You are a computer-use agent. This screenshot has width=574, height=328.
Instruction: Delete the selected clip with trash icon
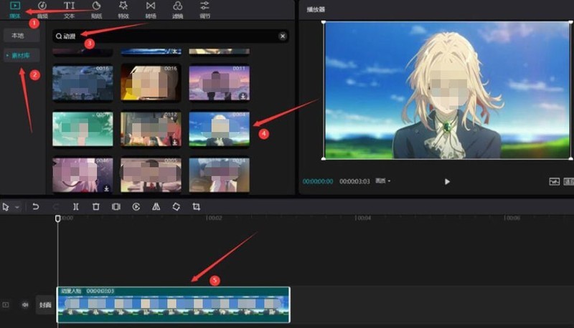pos(95,207)
